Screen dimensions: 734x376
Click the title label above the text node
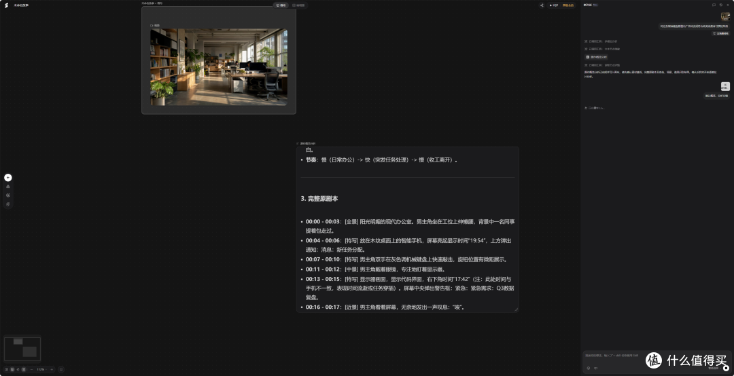pyautogui.click(x=306, y=144)
